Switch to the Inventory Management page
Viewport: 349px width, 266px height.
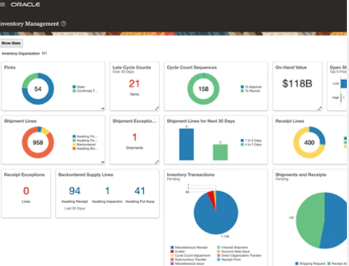click(x=30, y=24)
